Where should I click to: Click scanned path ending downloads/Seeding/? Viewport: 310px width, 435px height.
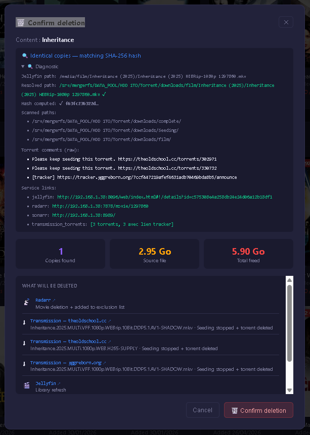[x=105, y=130]
